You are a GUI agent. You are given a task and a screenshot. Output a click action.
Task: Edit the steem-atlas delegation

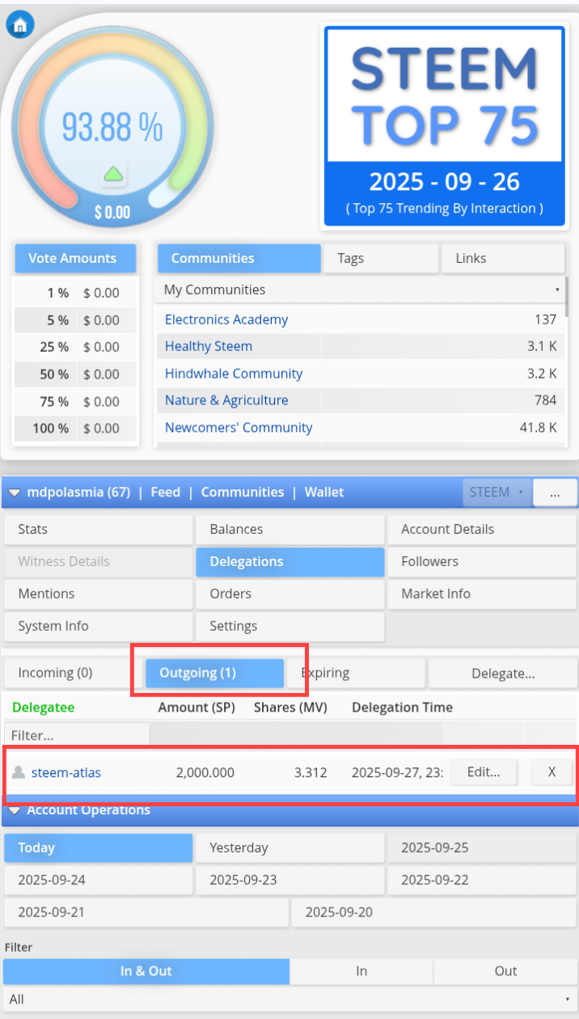tap(484, 772)
